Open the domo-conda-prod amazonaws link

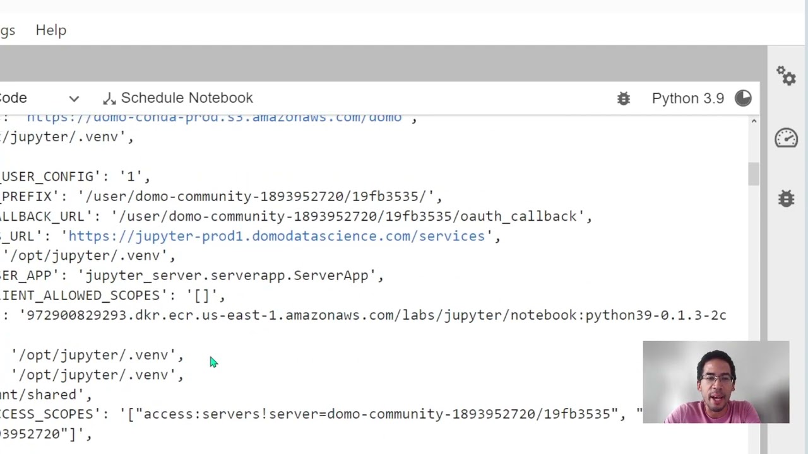(214, 117)
